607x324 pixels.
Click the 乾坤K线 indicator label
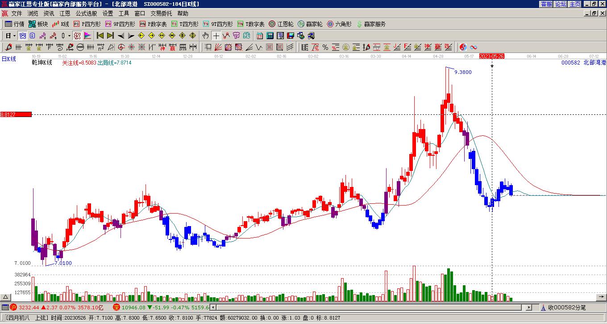coord(42,63)
